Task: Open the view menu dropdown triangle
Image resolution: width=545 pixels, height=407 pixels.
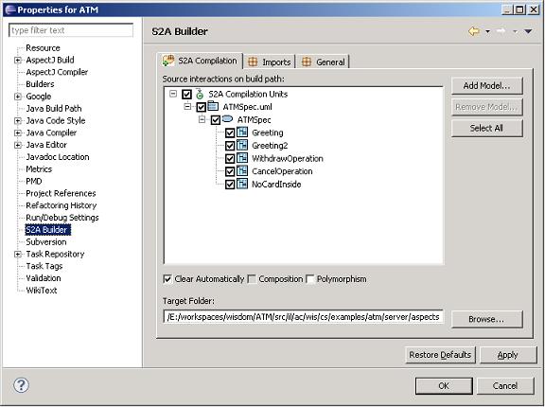Action: (528, 31)
